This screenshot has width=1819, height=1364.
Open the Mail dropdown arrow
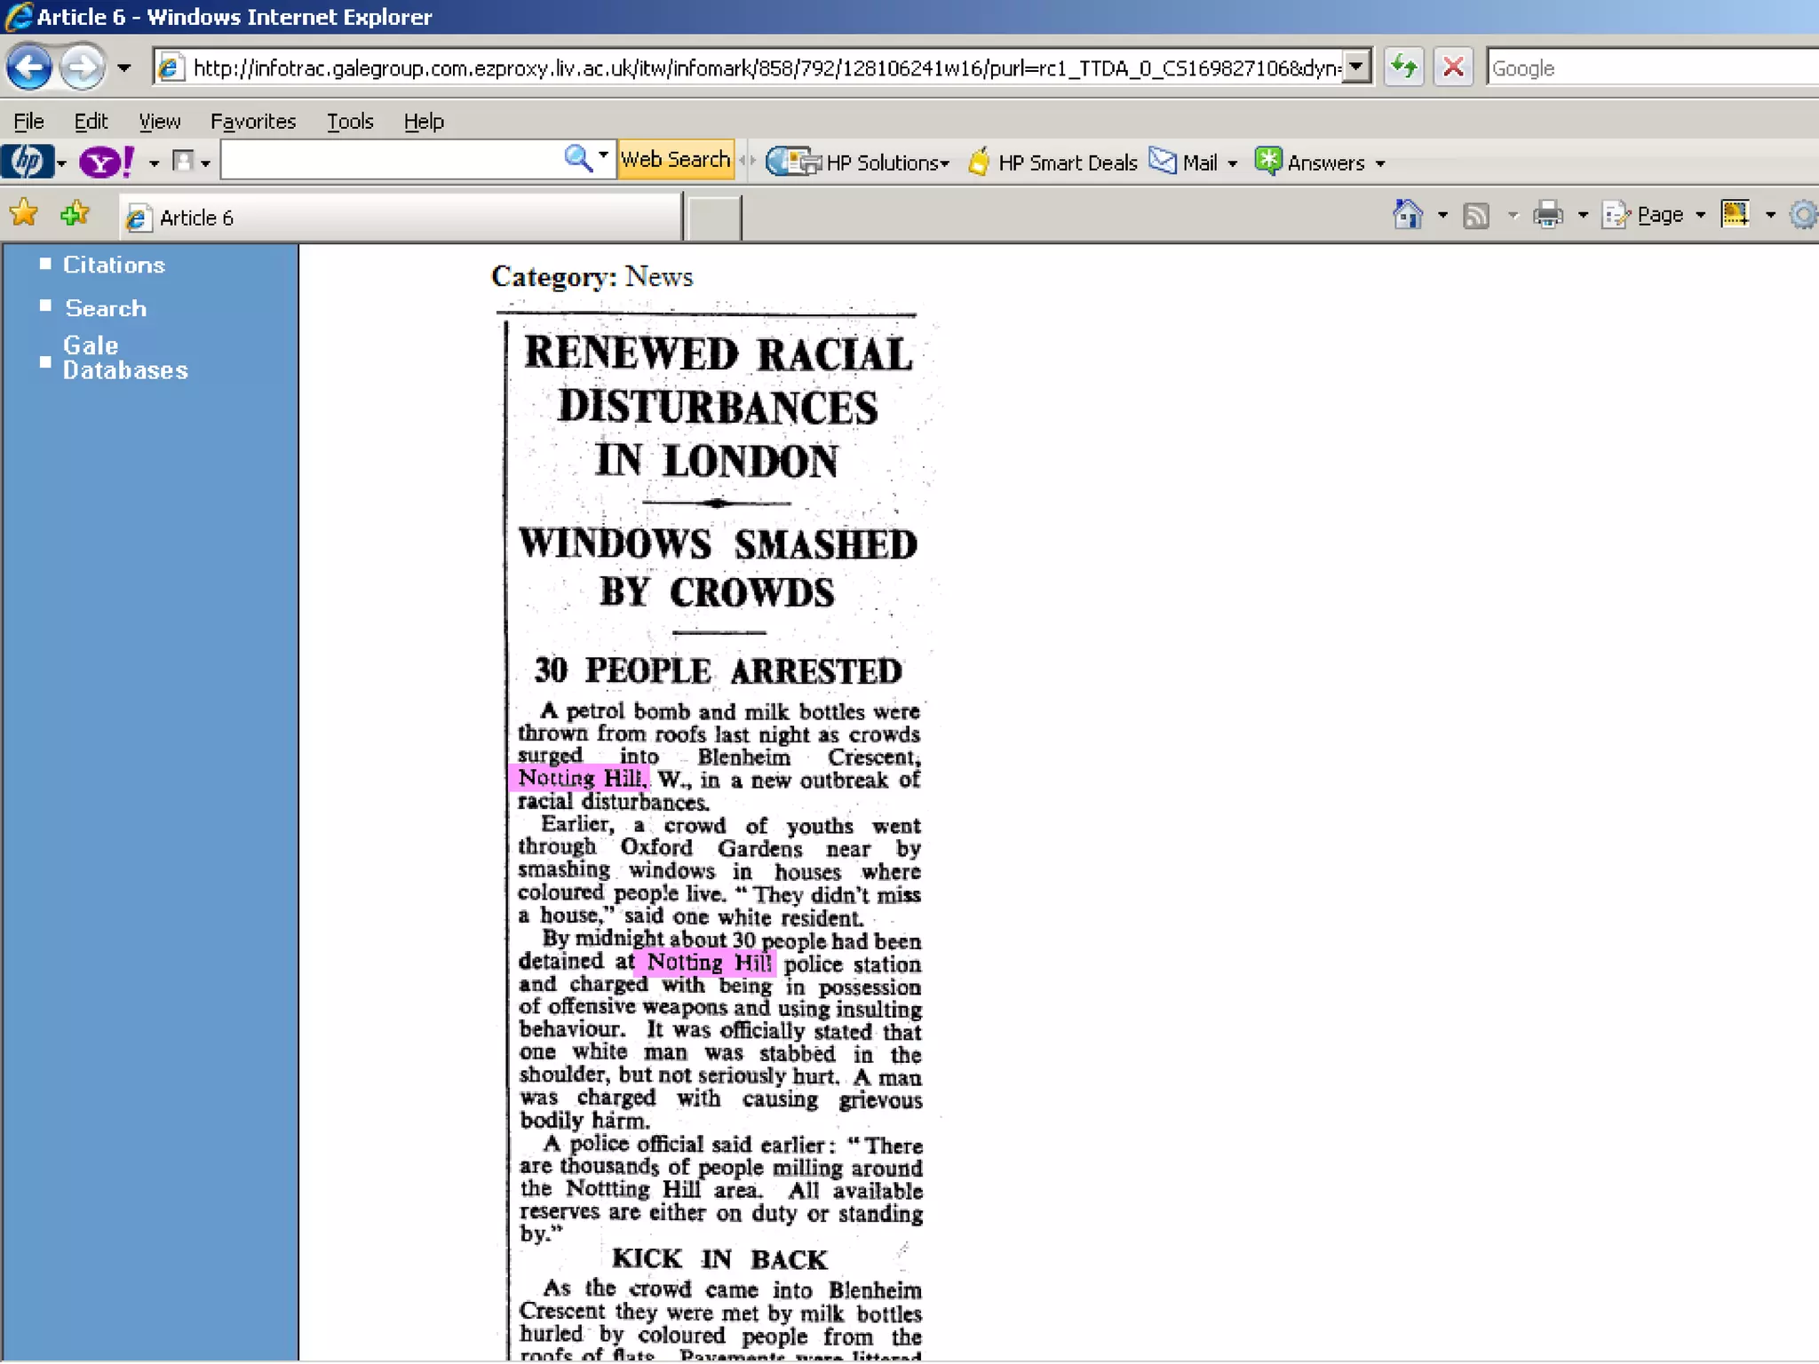[x=1232, y=163]
